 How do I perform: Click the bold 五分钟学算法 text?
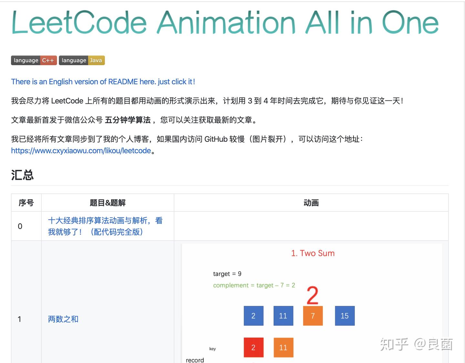click(x=128, y=120)
